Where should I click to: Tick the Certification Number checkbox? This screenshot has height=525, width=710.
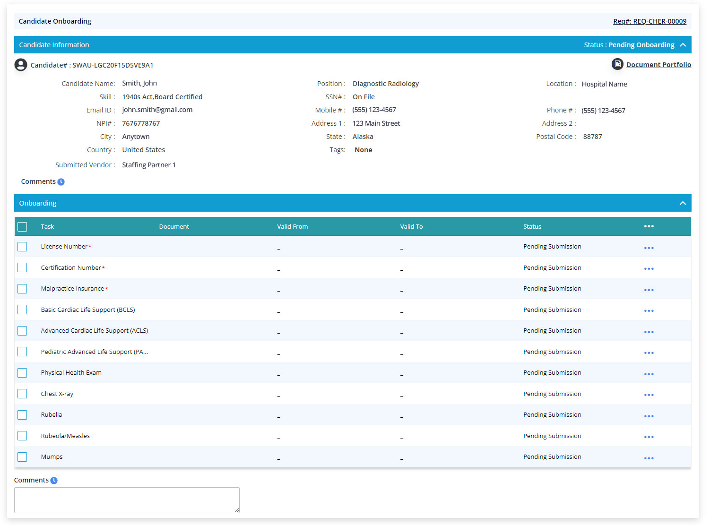pos(22,267)
